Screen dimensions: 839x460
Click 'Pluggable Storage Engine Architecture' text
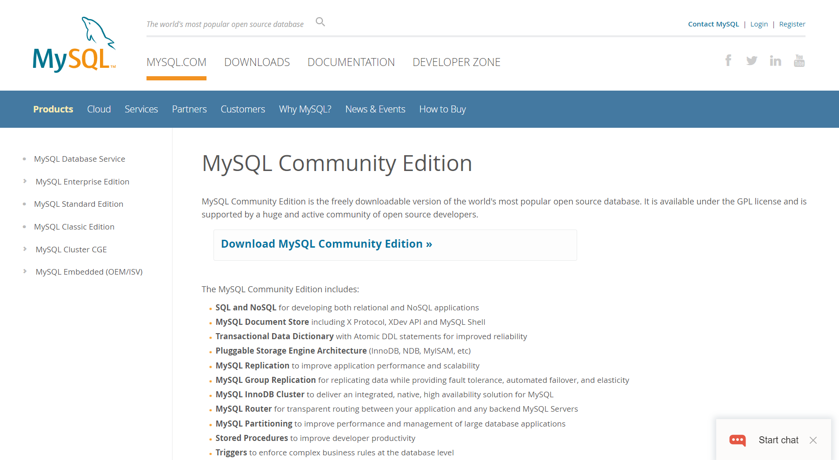coord(291,351)
